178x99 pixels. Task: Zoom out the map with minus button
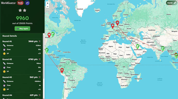click(47, 7)
